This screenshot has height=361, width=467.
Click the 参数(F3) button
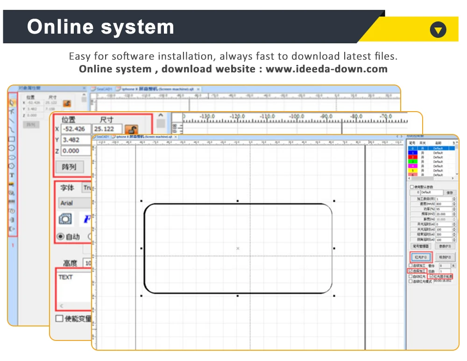tap(445, 246)
